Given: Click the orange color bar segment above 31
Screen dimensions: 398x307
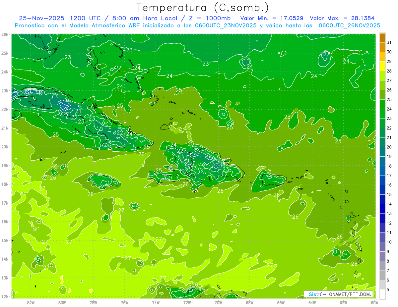Looking at the screenshot, I should pyautogui.click(x=382, y=38).
